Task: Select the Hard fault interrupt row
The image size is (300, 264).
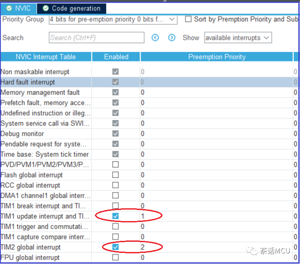Action: pos(149,82)
